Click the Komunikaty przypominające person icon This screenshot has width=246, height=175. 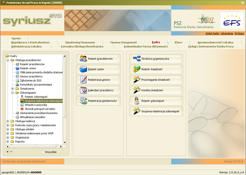[x=17, y=85]
